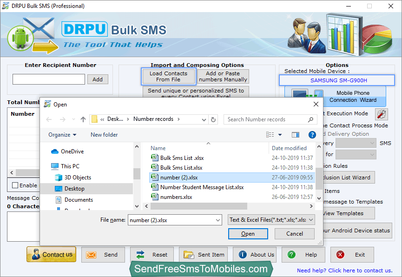Click the file list horizontal scrollbar

pos(199,206)
